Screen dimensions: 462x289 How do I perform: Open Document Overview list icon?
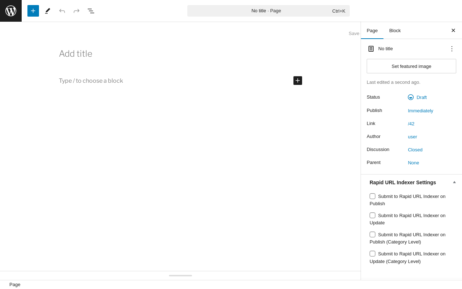click(91, 11)
